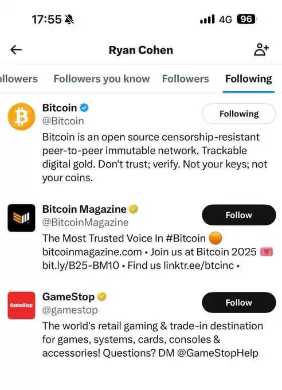Screen dimensions: 282x390
Task: Tap the back arrow icon
Action: (x=16, y=50)
